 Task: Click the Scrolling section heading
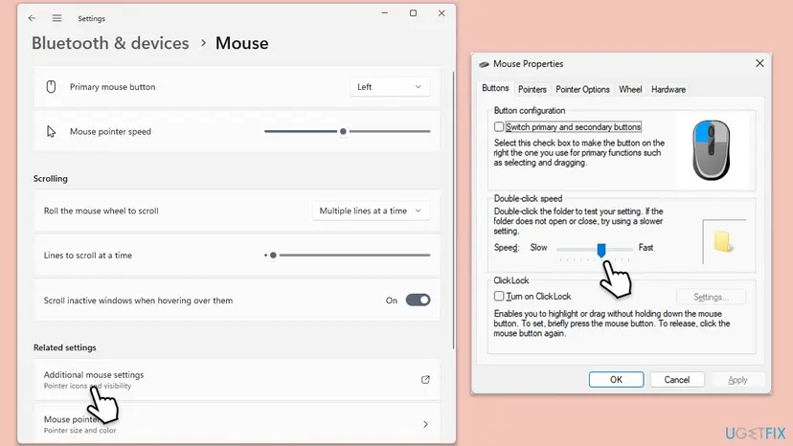tap(51, 179)
